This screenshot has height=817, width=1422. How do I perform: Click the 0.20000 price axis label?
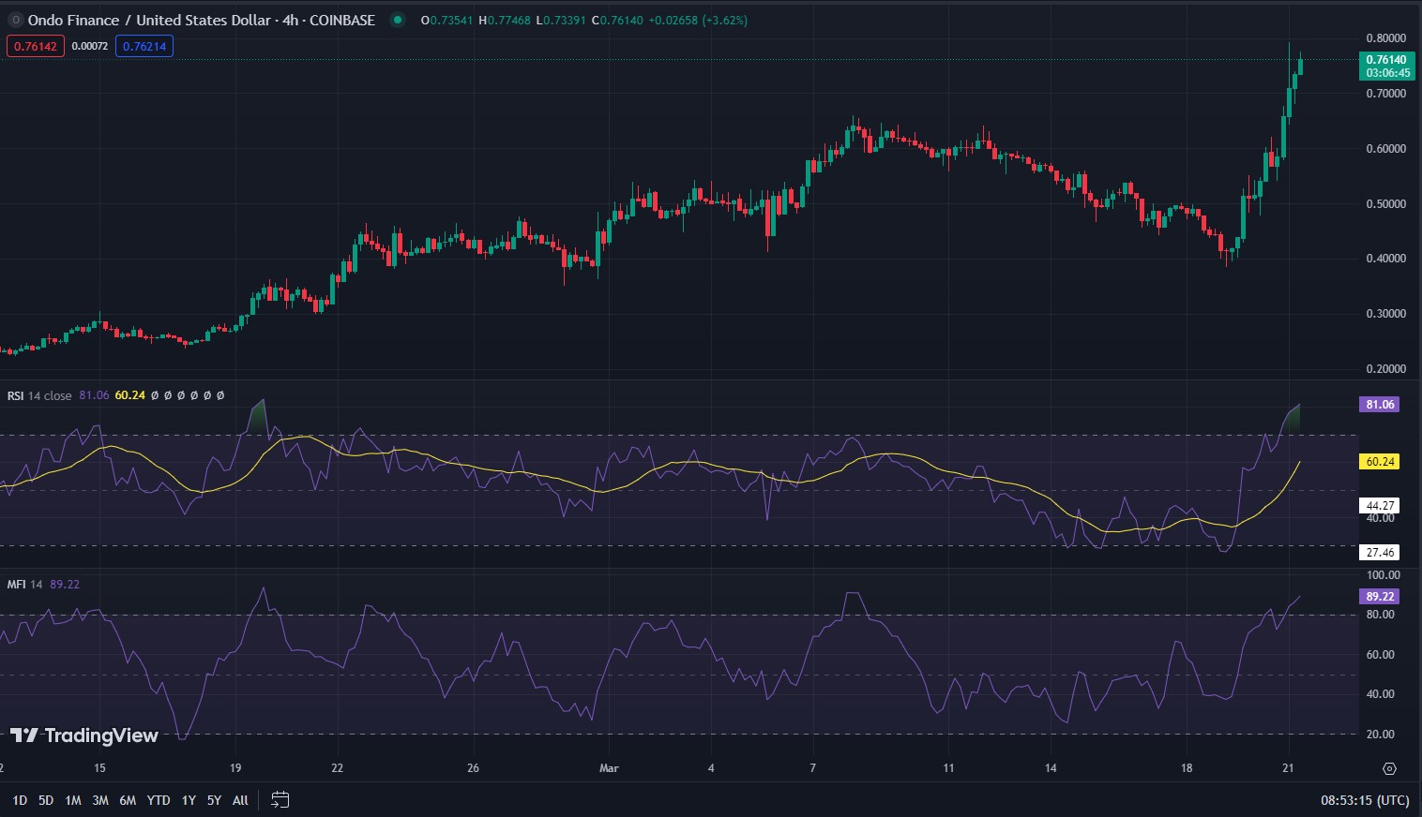coord(1385,369)
